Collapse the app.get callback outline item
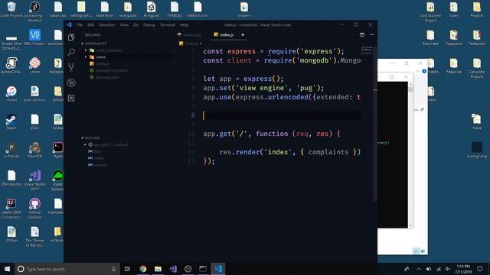490x275 pixels. click(x=85, y=144)
